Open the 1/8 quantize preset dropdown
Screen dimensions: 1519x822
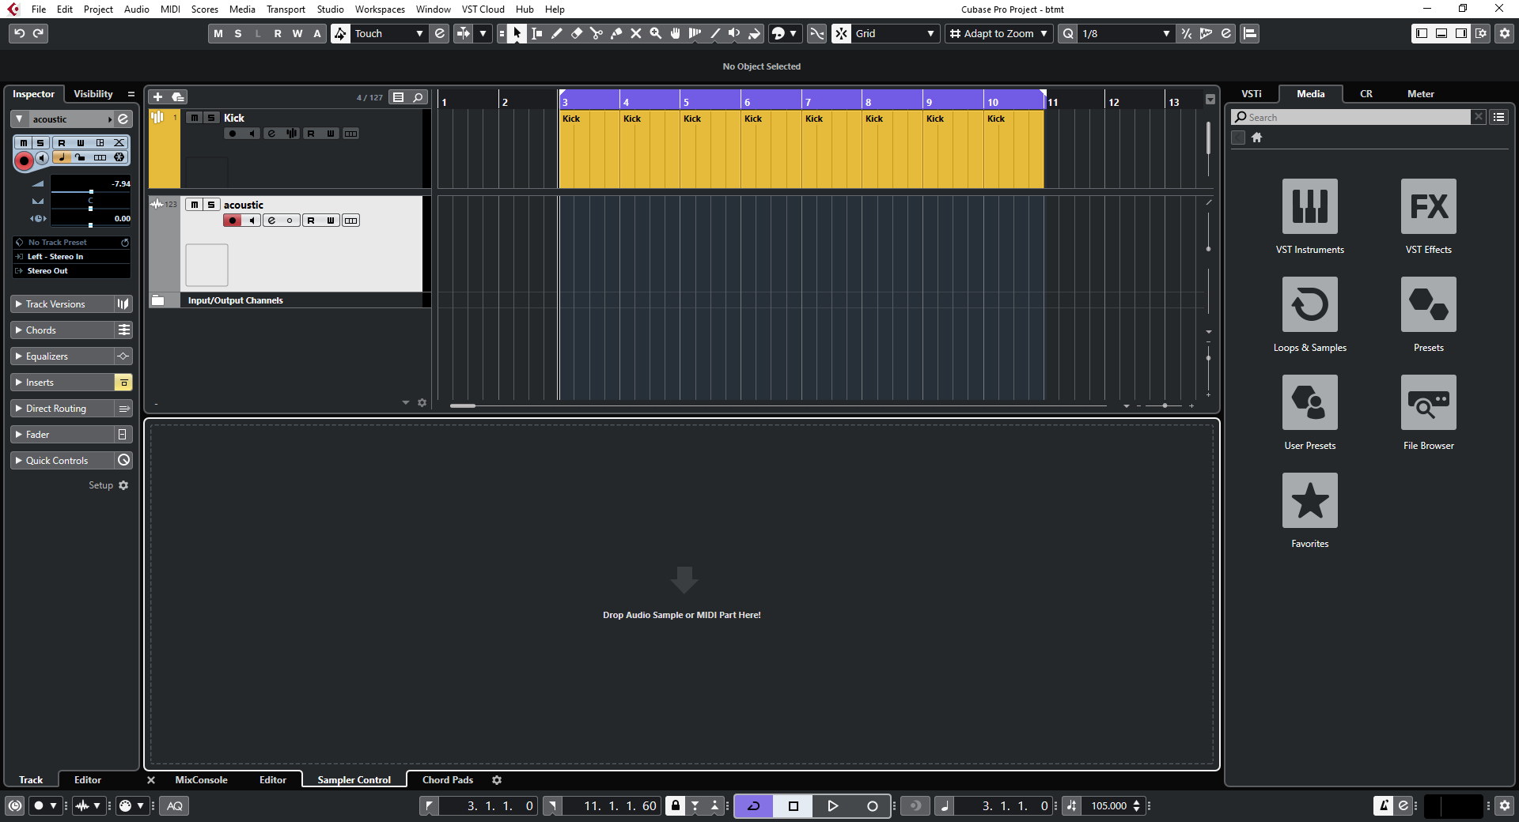point(1126,33)
